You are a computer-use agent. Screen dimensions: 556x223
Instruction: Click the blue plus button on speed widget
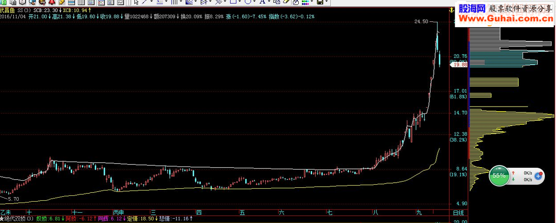pos(538,176)
